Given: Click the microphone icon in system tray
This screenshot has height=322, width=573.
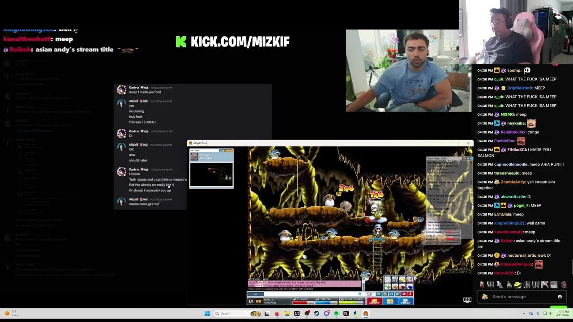Looking at the screenshot, I should point(538,314).
